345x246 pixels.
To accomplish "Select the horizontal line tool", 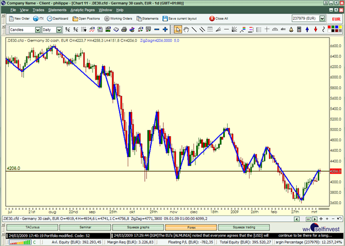I will tap(226, 29).
